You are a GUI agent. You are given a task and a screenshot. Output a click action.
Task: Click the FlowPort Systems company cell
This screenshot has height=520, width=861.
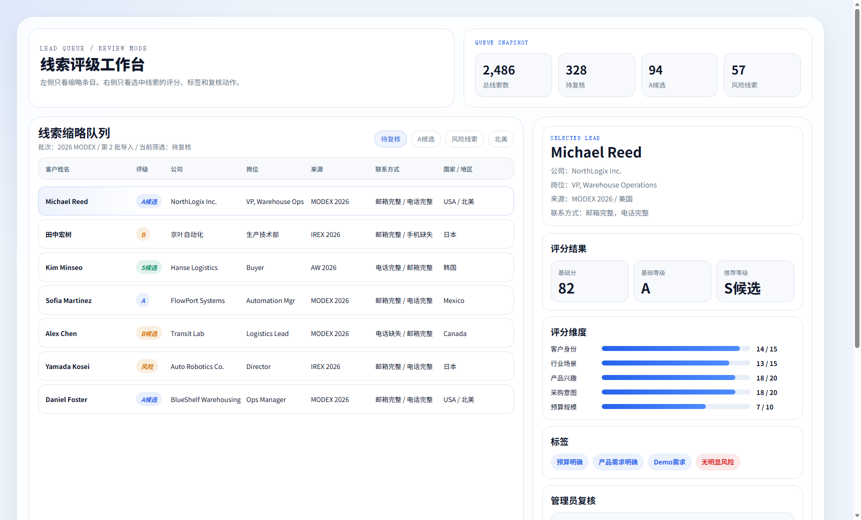click(x=198, y=300)
